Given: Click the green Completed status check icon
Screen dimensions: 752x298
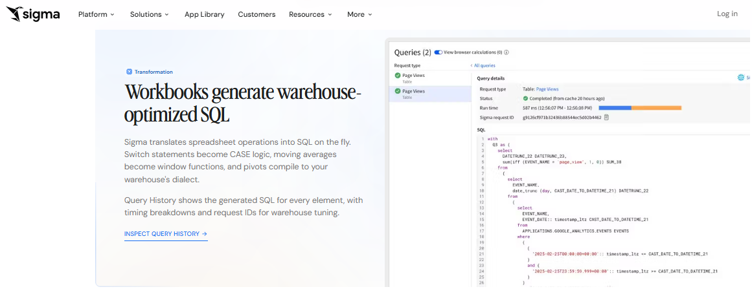Looking at the screenshot, I should click(526, 98).
